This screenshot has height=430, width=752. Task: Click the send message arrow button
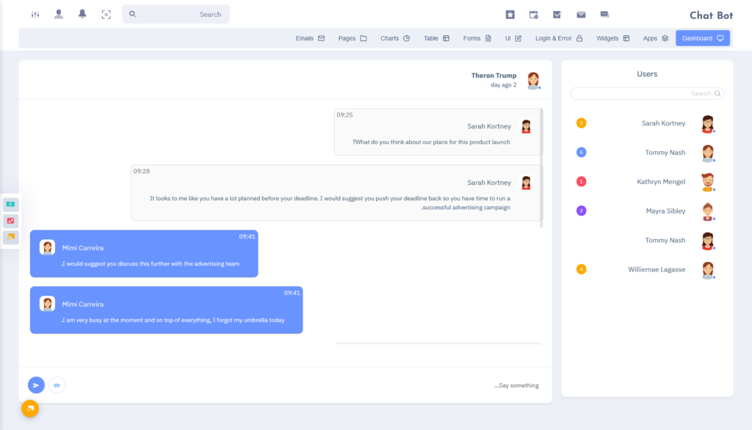(x=36, y=385)
